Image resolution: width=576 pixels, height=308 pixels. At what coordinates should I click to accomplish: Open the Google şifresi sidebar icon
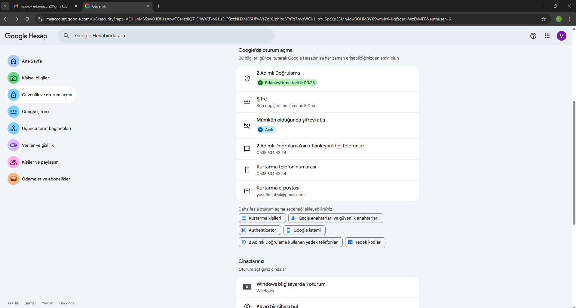pos(14,112)
